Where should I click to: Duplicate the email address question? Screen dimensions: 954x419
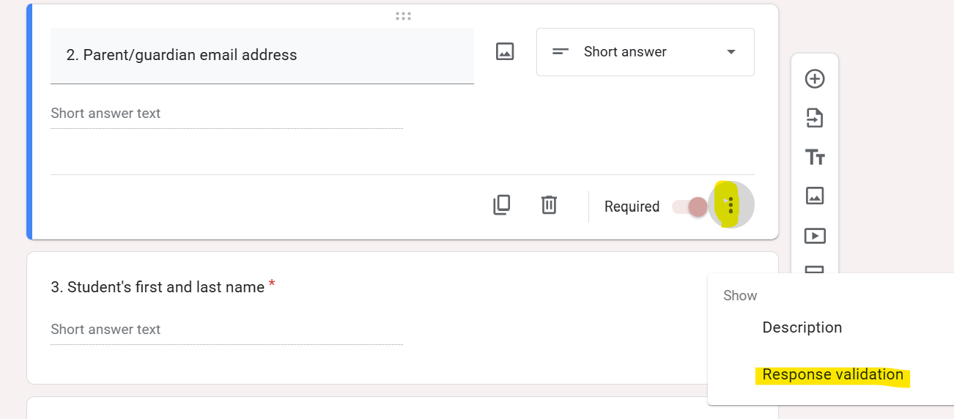click(502, 205)
